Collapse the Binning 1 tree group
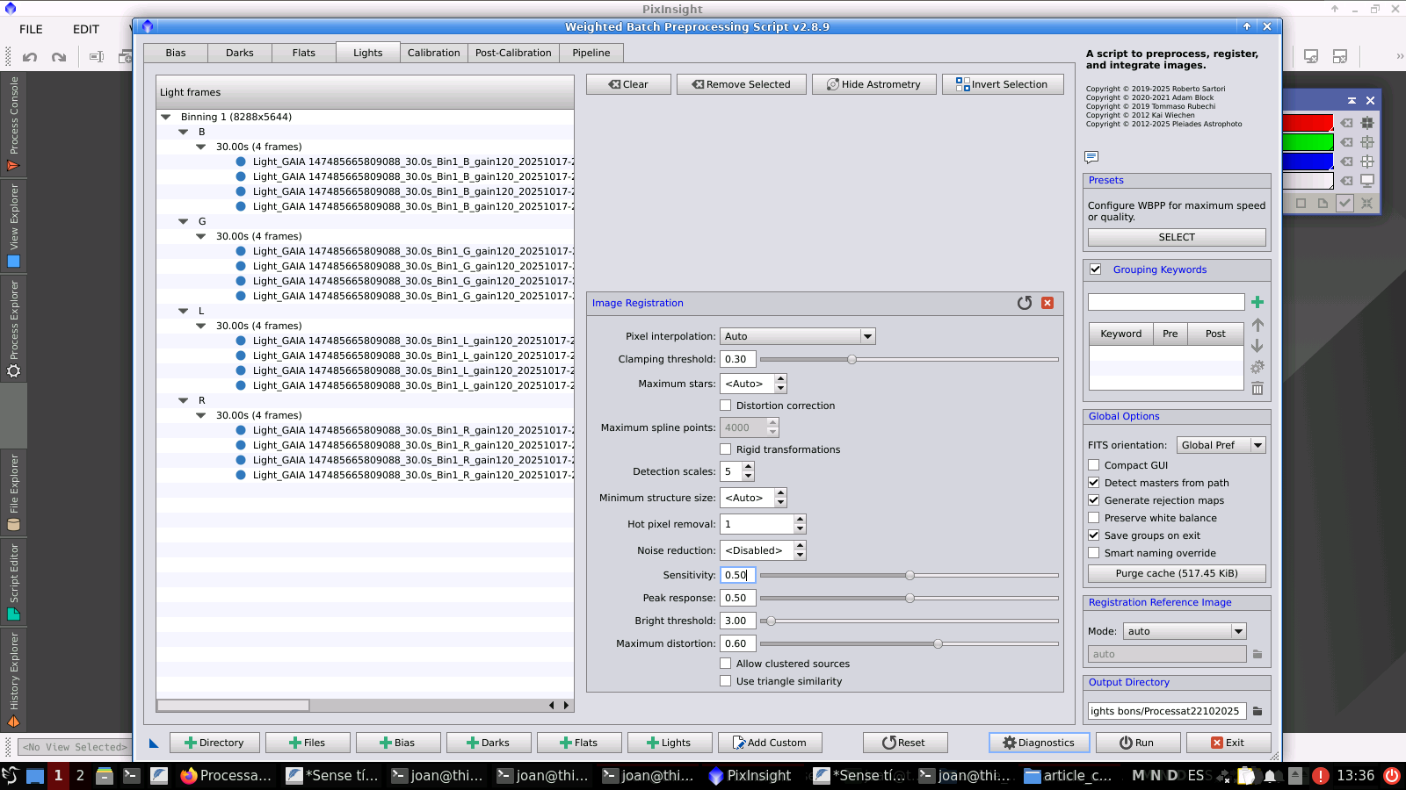The height and width of the screenshot is (790, 1406). (x=166, y=117)
